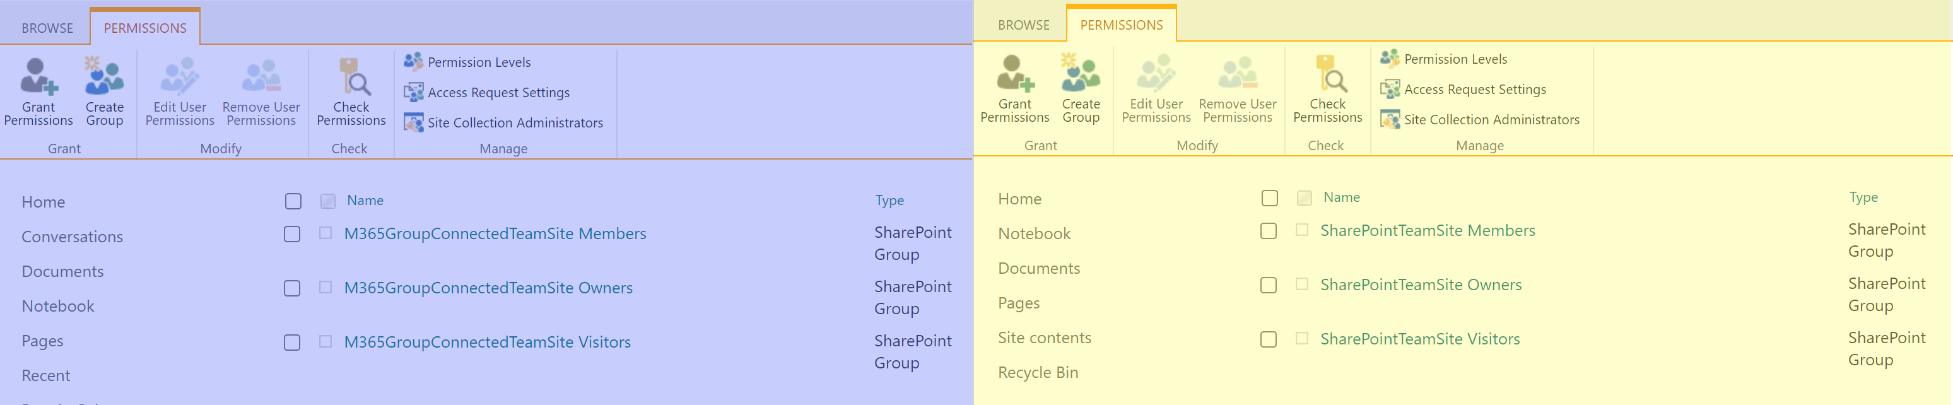The height and width of the screenshot is (405, 1953).
Task: Click Remove User Permissions in yellow right ribbon
Action: pos(1237,88)
